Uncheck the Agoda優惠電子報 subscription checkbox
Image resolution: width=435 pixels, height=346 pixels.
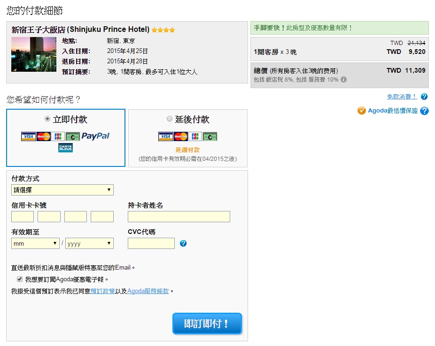(x=20, y=279)
